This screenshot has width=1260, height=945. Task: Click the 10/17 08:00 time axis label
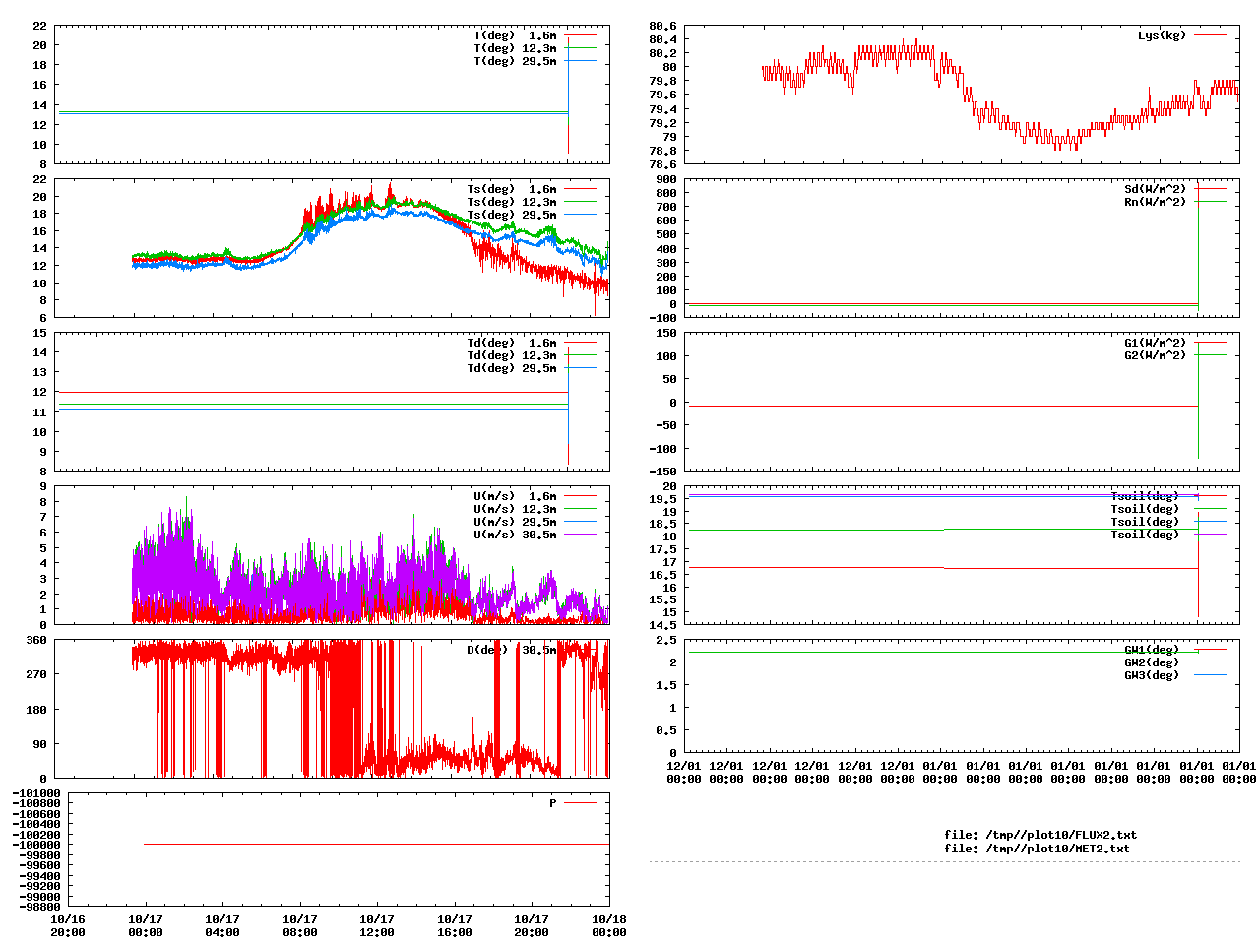[x=300, y=925]
